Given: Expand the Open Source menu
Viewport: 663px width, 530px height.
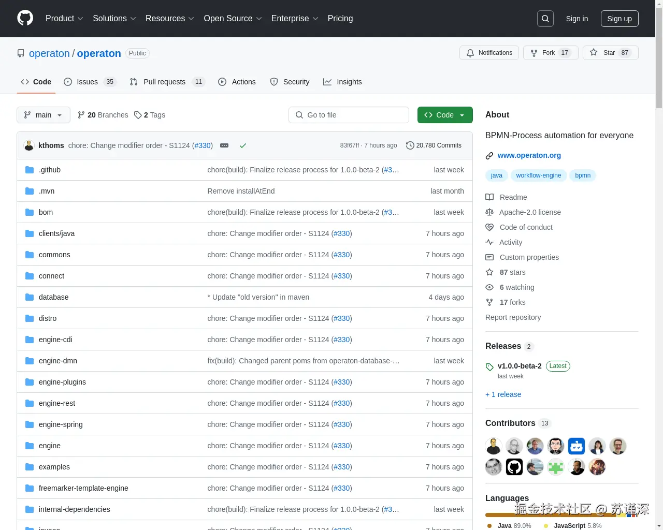Looking at the screenshot, I should pyautogui.click(x=233, y=19).
